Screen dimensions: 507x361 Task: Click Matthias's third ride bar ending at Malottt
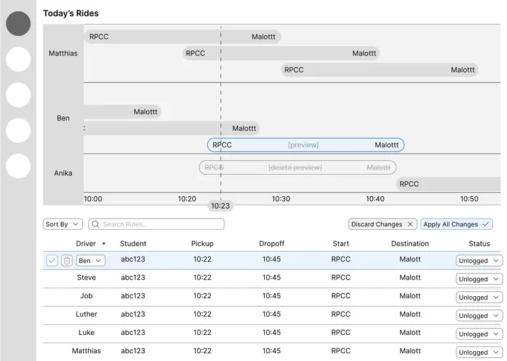(380, 70)
